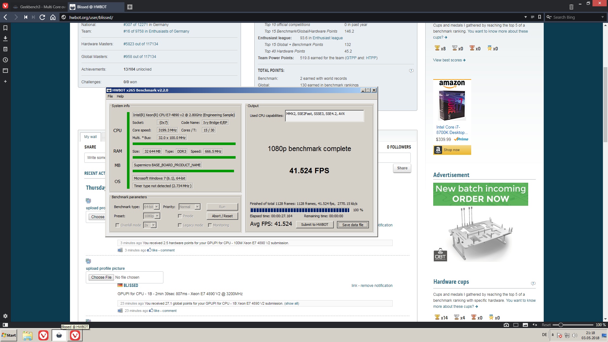
Task: Show hidden tray icons via the double chevron
Action: tap(553, 335)
